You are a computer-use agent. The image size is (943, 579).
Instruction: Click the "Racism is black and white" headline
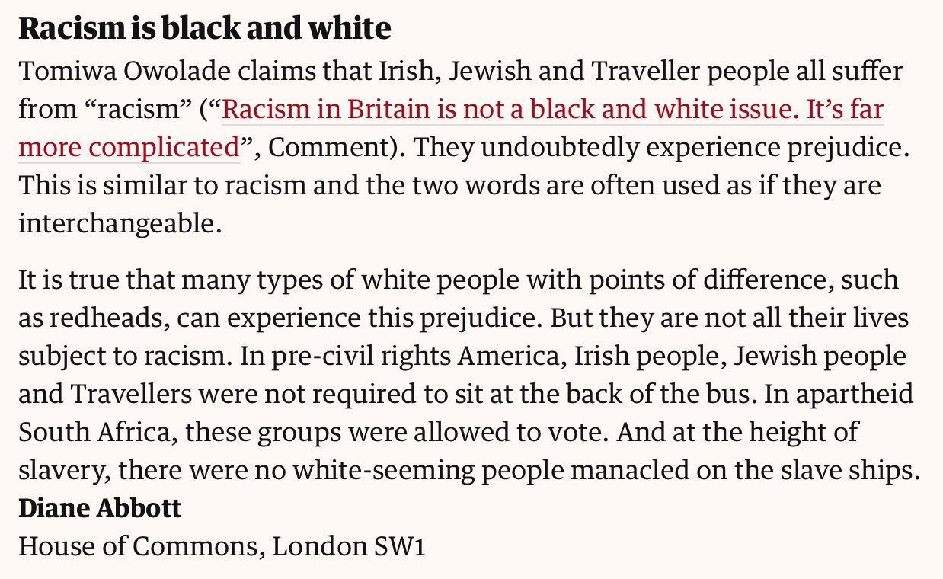[x=204, y=29]
